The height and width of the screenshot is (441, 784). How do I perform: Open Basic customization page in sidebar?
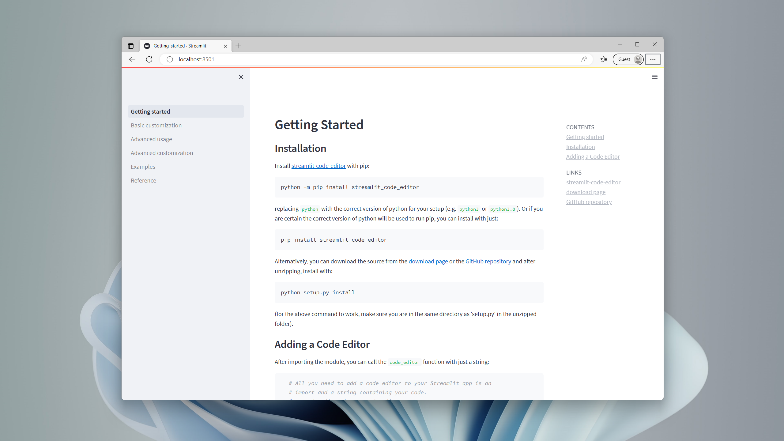point(156,125)
